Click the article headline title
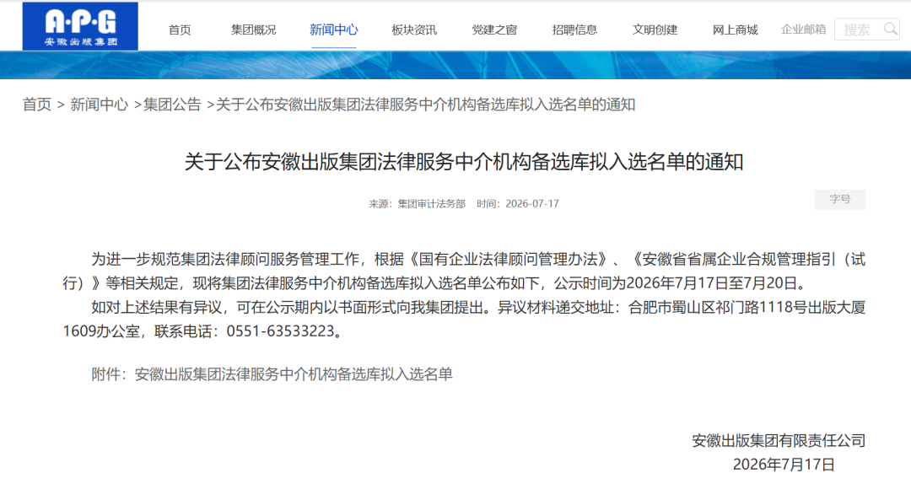 click(x=464, y=161)
